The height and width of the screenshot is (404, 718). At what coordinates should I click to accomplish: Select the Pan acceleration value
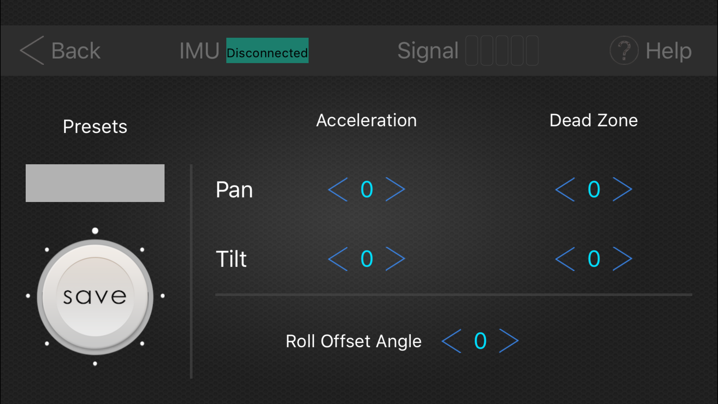tap(367, 189)
